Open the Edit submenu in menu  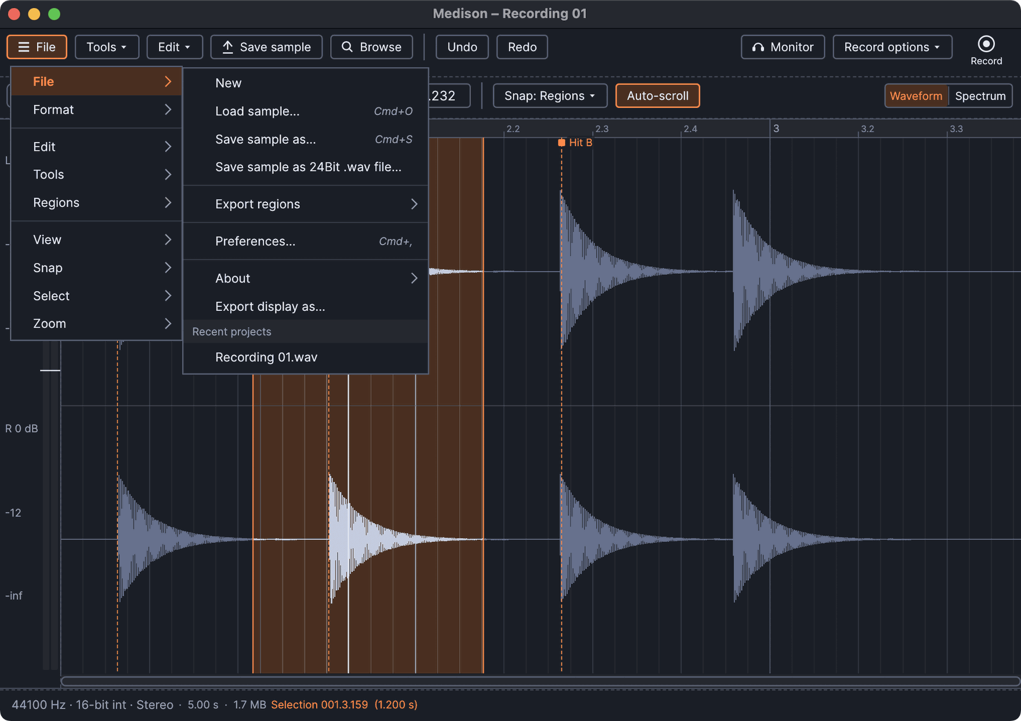tap(96, 147)
